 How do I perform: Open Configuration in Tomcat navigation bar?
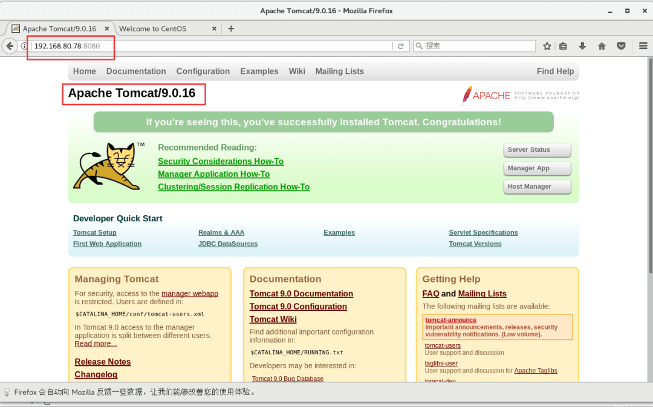203,71
